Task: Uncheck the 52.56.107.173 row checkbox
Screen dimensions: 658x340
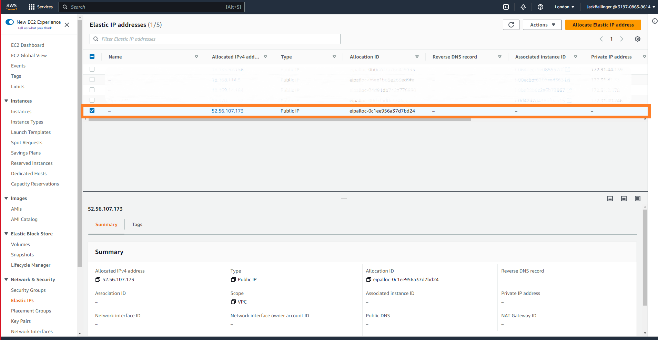Action: coord(92,110)
